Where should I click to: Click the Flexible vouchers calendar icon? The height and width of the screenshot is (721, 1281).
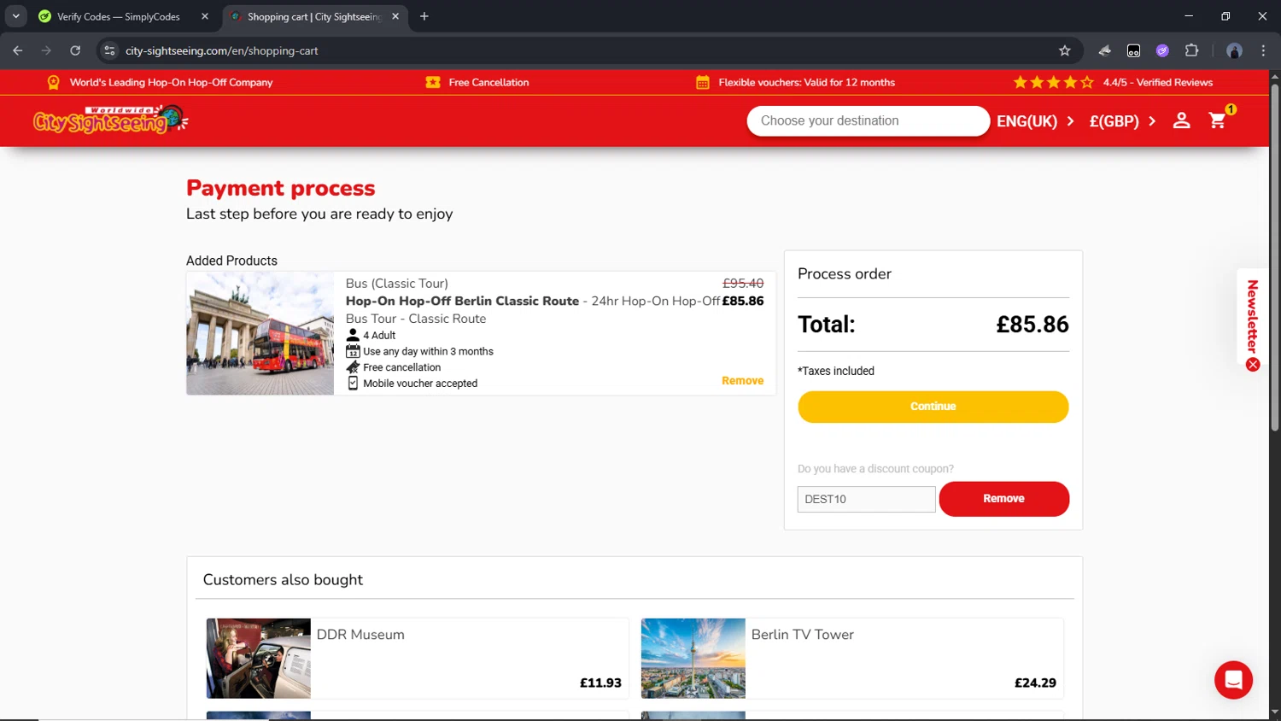click(703, 82)
